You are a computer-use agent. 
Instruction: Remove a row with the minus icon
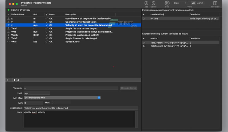tap(11, 80)
